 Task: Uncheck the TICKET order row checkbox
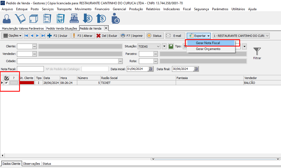click(x=6, y=83)
